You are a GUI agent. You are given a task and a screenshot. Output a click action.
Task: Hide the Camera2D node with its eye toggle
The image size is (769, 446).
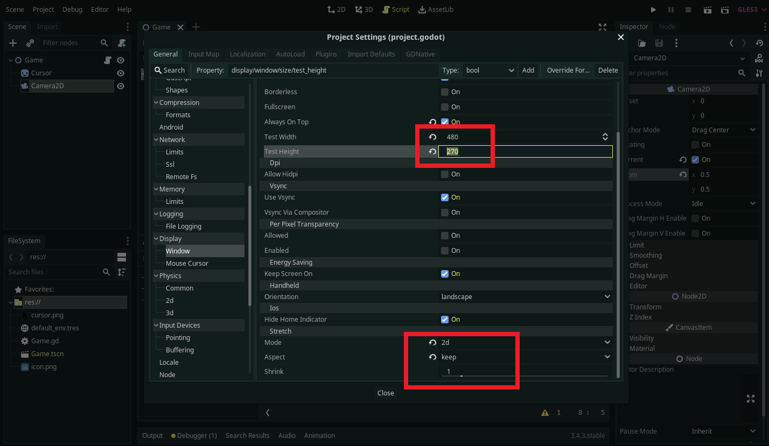pyautogui.click(x=120, y=86)
